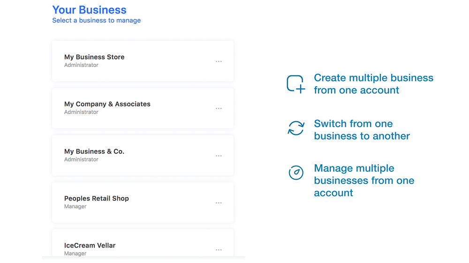Open ellipsis menu for IceCream Vellar
The image size is (469, 263).
tap(219, 250)
